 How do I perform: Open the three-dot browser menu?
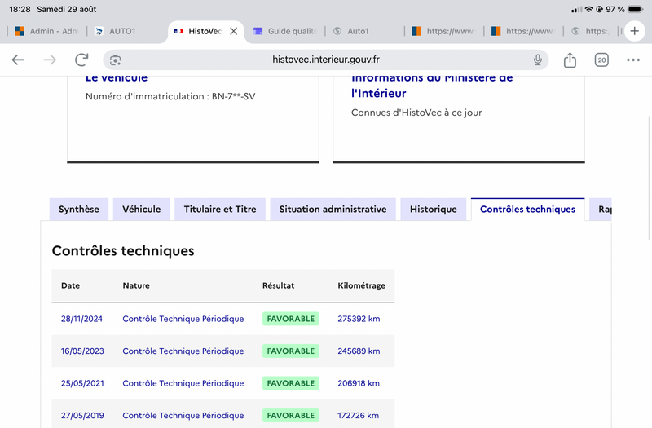point(633,60)
